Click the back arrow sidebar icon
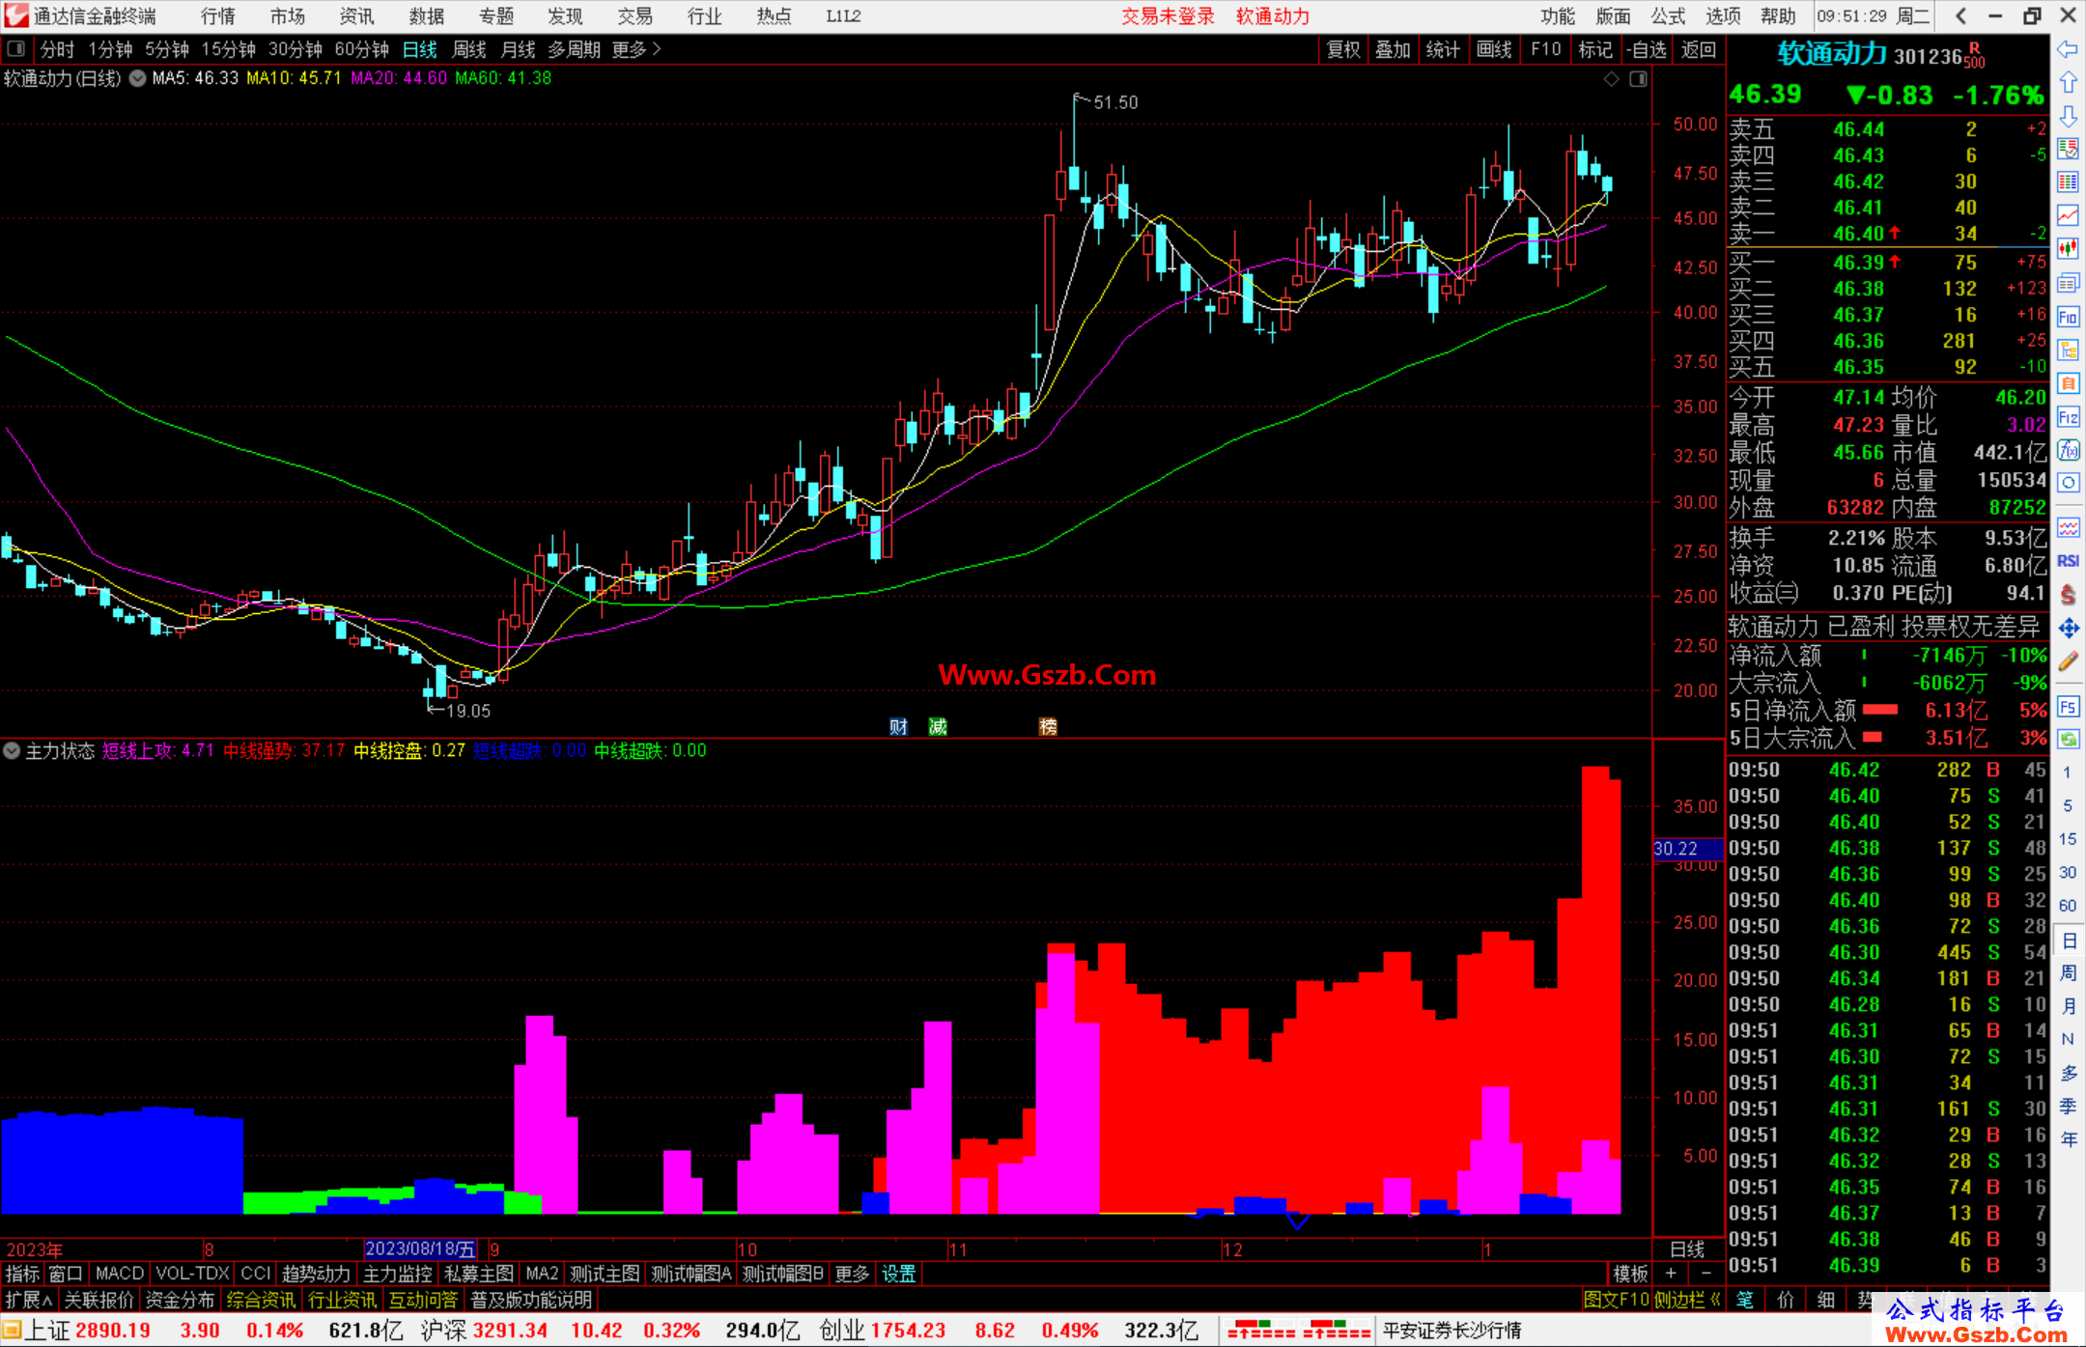This screenshot has width=2086, height=1347. click(2068, 49)
